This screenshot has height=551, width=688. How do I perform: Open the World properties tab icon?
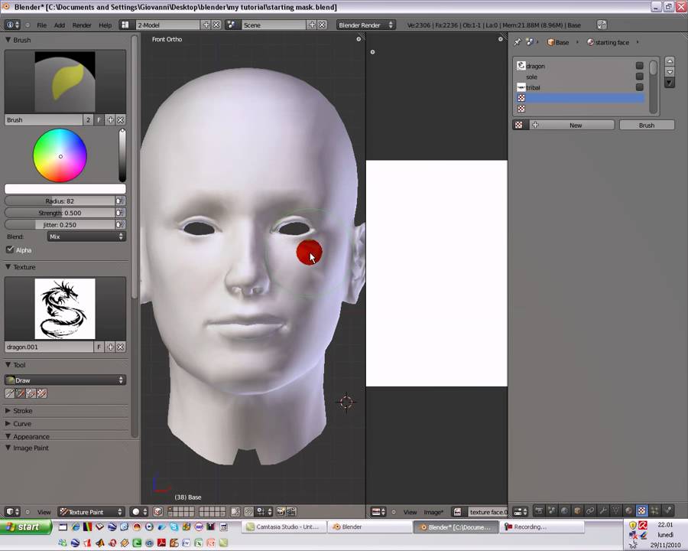click(564, 510)
